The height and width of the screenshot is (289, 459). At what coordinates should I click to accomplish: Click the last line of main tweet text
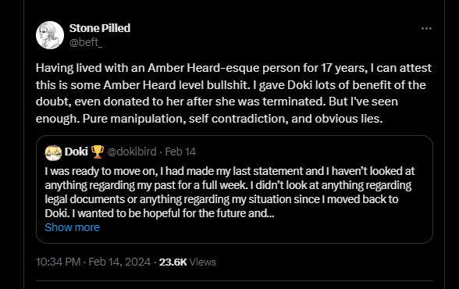(209, 119)
